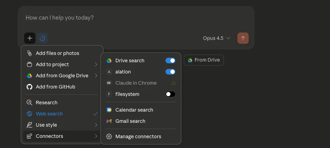Click the How can I help you today field
The height and width of the screenshot is (148, 330).
pyautogui.click(x=136, y=17)
